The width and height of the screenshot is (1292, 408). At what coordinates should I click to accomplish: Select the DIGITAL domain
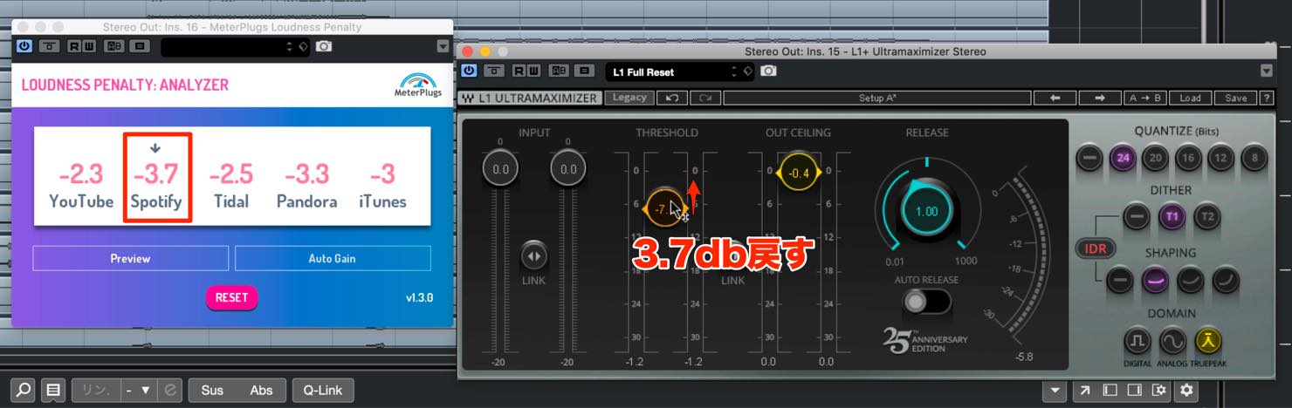[x=1137, y=341]
